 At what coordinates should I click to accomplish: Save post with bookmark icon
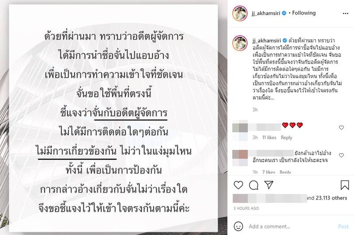[345, 185]
